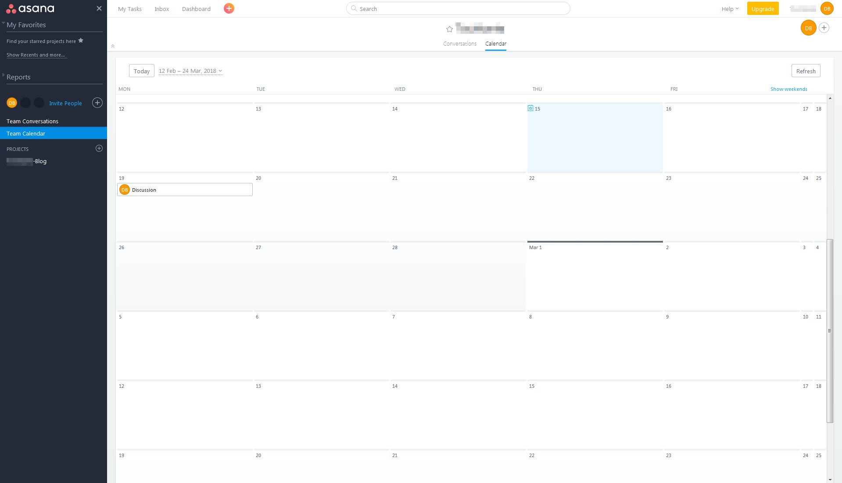Click the blurred team name title
This screenshot has height=483, width=842.
point(480,29)
